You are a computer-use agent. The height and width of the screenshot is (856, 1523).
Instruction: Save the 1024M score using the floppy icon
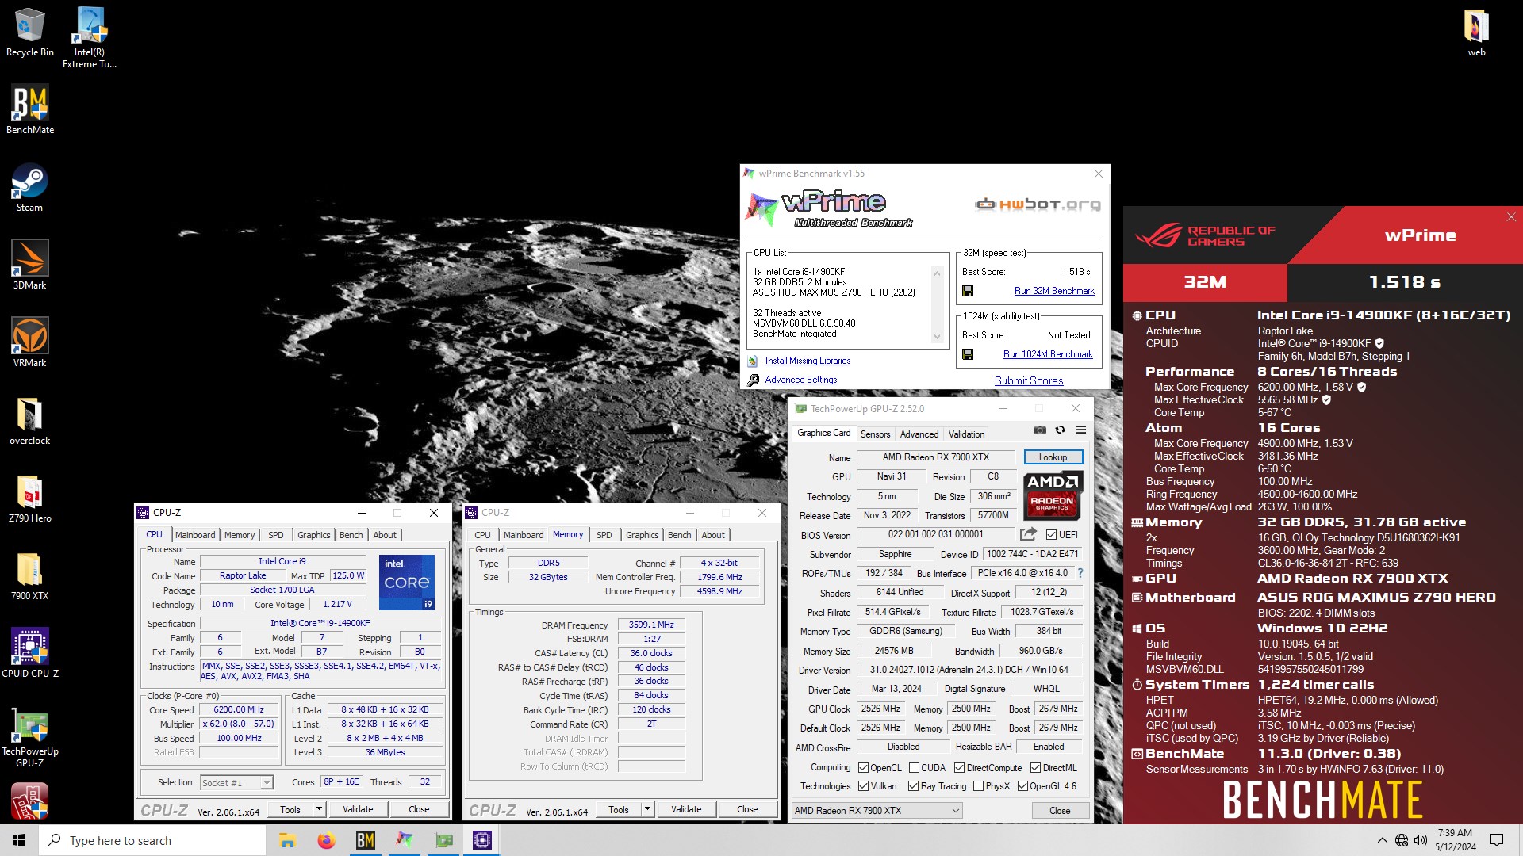[x=968, y=354]
